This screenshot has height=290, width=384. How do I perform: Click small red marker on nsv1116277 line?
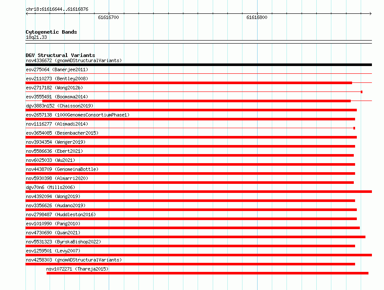tap(354, 128)
